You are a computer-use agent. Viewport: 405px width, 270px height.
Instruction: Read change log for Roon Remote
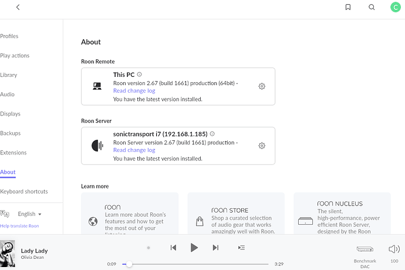point(134,91)
